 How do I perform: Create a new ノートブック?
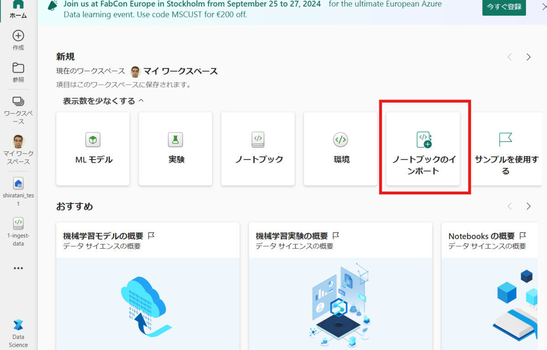tap(258, 149)
